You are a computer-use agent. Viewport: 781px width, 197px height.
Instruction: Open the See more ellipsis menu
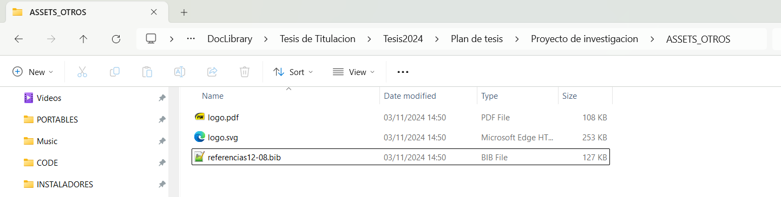click(403, 72)
